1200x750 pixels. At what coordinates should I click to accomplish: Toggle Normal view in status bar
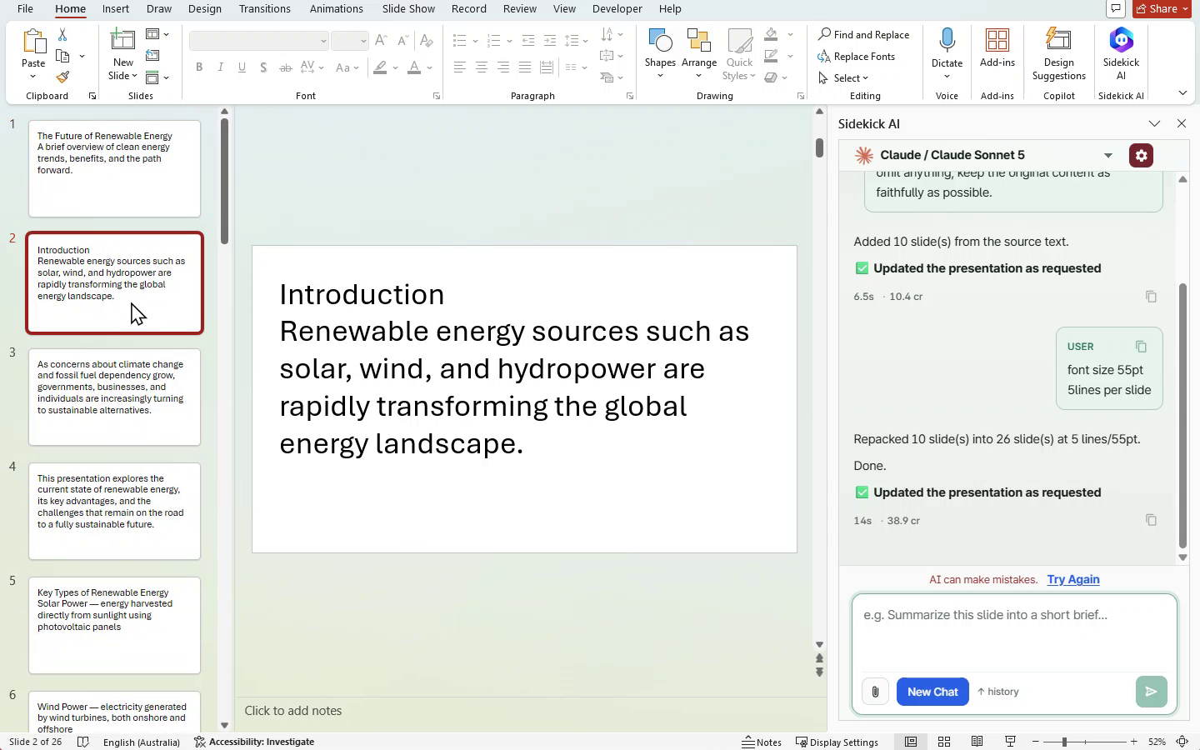pos(911,742)
